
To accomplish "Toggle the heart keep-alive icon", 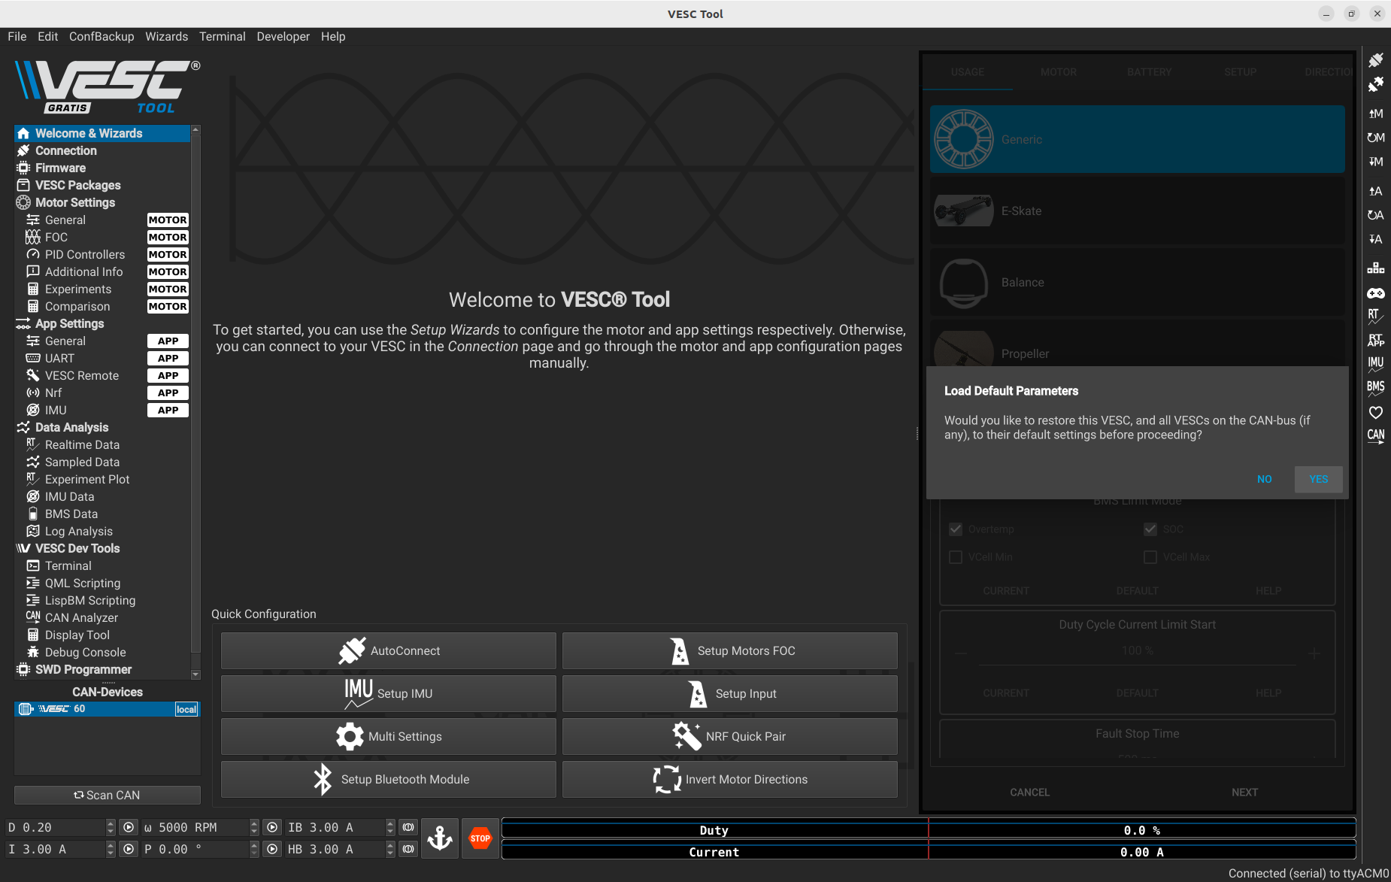I will click(1376, 412).
